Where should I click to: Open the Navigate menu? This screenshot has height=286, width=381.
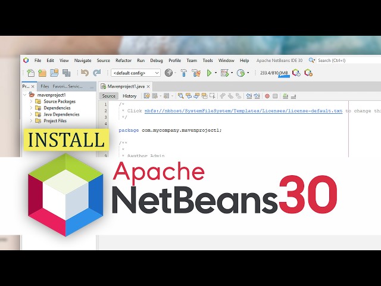click(83, 60)
